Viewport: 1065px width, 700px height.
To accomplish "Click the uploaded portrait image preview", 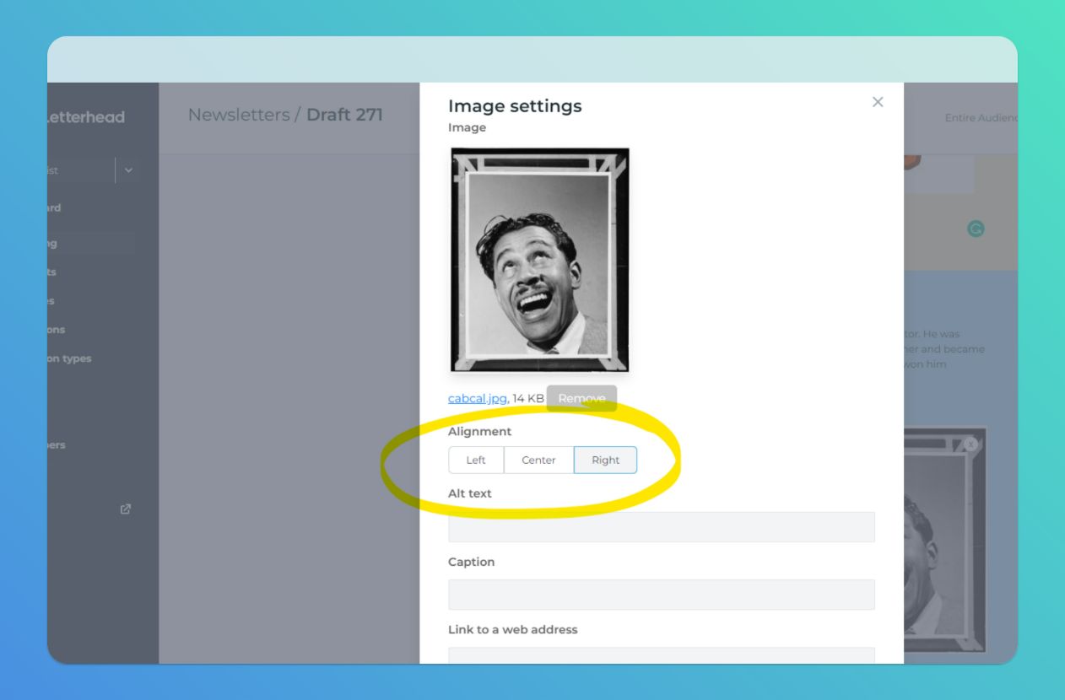I will coord(540,260).
